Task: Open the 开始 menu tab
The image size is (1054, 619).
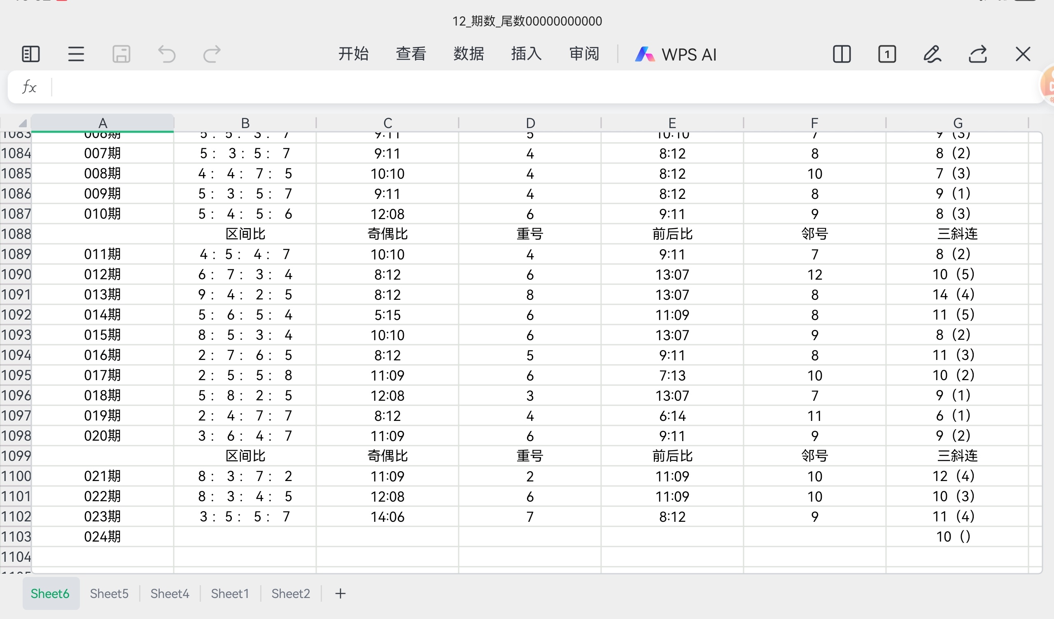Action: click(x=353, y=54)
